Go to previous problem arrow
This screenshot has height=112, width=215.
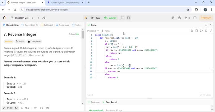[x=33, y=18]
